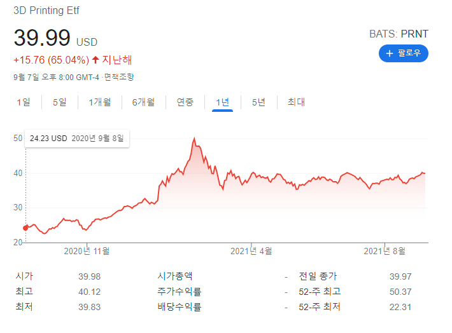Click the 2020년 11월 axis label
Viewport: 452px width, 333px height.
(x=87, y=251)
